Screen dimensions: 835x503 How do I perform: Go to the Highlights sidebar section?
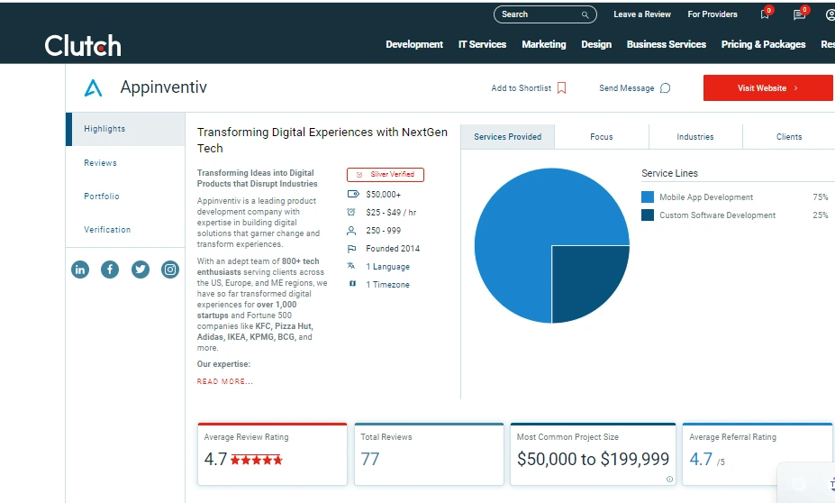(x=125, y=129)
